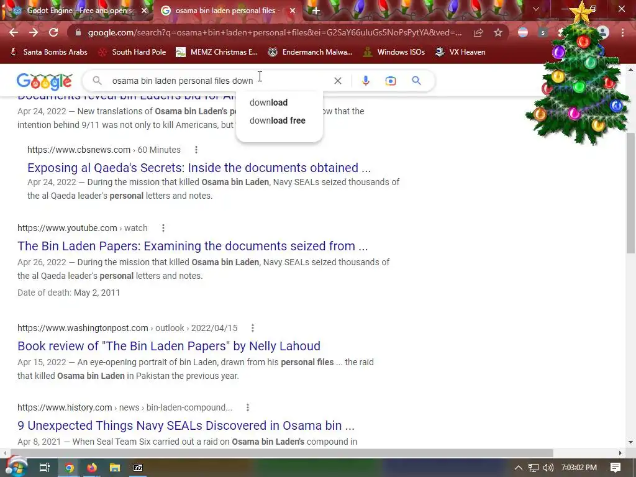636x477 pixels.
Task: Open options for the youtube.com result
Action: 163,228
